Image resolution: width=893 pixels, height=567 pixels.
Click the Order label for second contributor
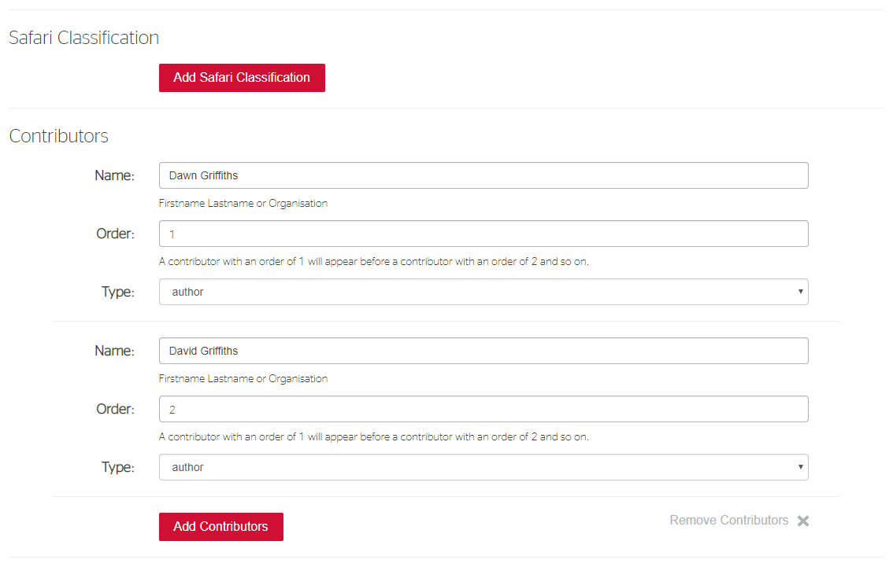coord(115,409)
